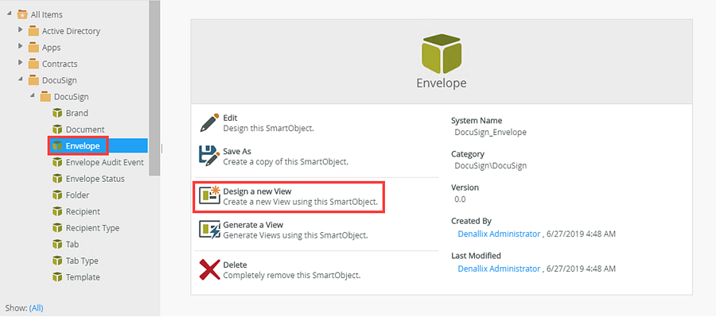The width and height of the screenshot is (716, 317).
Task: Click the Save As floppy disk icon
Action: click(x=209, y=156)
